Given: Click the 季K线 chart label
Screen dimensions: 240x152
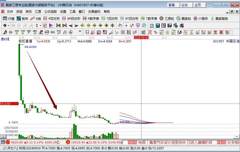Looking at the screenshot, I should tap(5, 39).
